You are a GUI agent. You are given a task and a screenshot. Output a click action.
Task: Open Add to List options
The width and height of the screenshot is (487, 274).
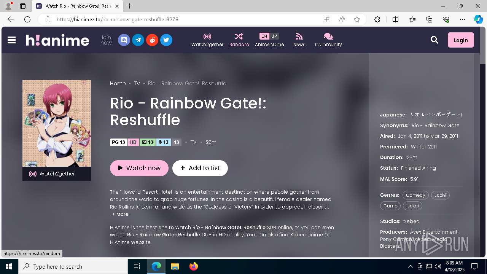pyautogui.click(x=200, y=168)
